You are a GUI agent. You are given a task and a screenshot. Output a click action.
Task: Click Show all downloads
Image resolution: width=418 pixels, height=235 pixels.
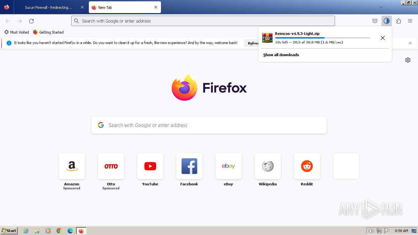tap(281, 55)
